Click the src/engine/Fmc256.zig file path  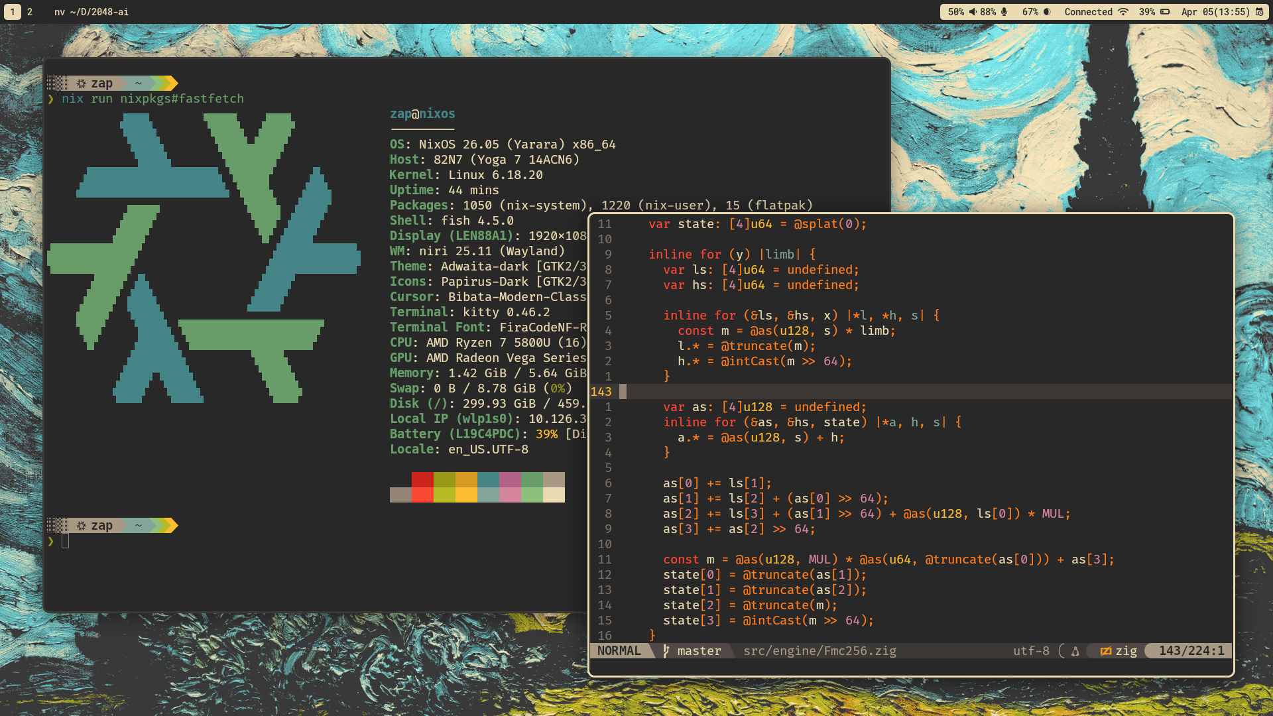pyautogui.click(x=819, y=651)
